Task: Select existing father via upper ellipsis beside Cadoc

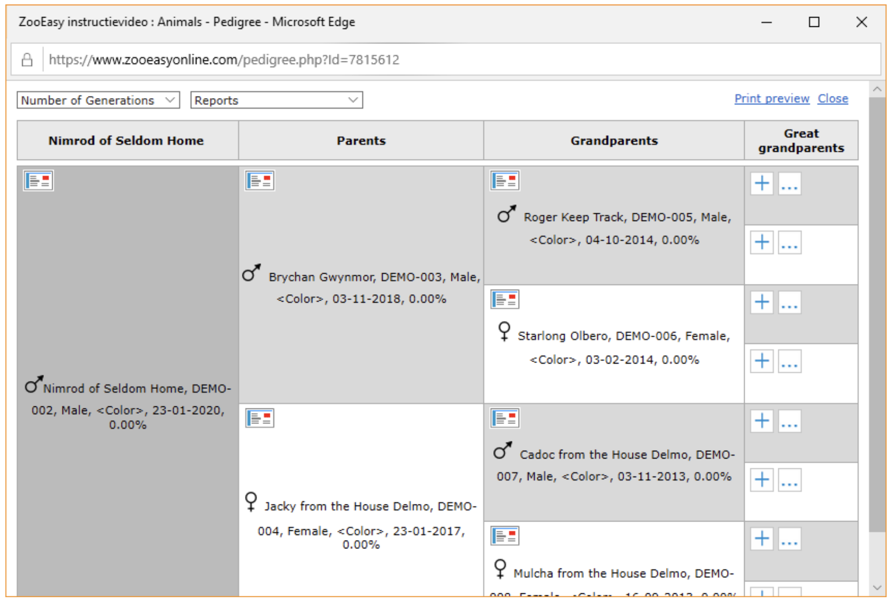Action: (x=790, y=421)
